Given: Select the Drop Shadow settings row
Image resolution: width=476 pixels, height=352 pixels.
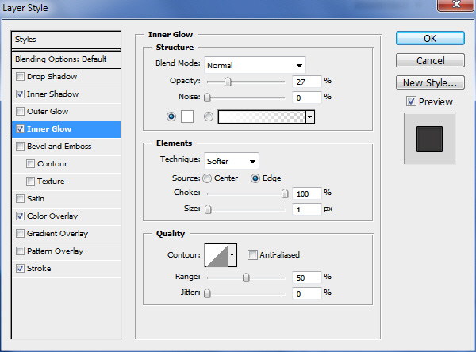Looking at the screenshot, I should (66, 76).
